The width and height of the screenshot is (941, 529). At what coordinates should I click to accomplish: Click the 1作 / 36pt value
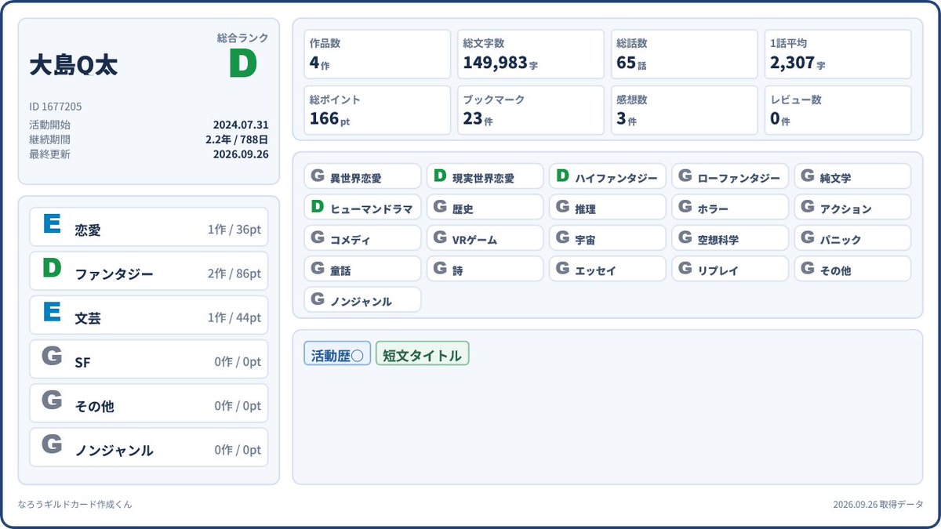[x=234, y=230]
